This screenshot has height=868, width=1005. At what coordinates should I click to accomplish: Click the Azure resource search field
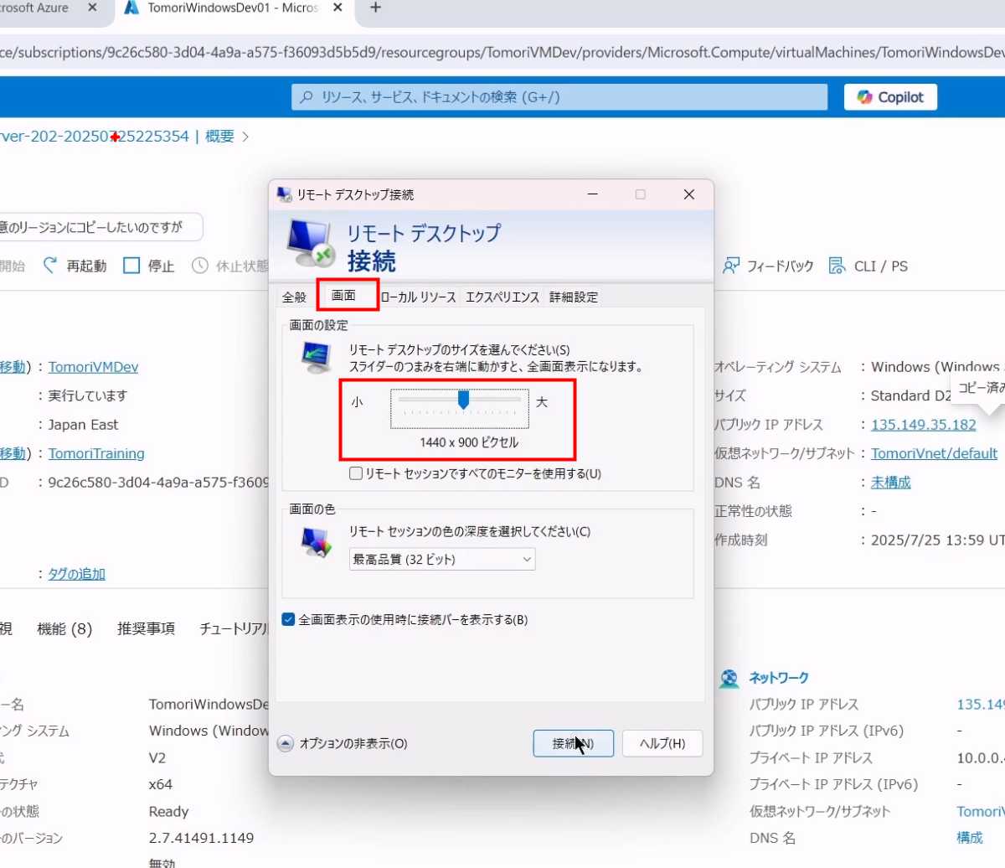[559, 97]
